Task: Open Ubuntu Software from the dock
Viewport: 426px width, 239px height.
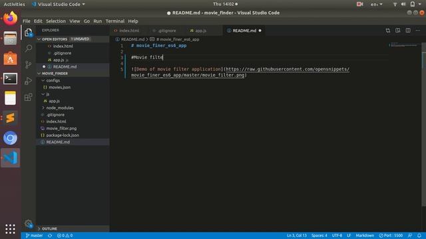Action: click(x=11, y=58)
